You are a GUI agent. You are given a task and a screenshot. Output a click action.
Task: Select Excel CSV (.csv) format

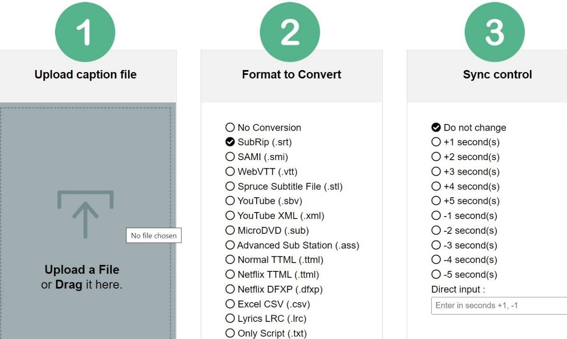230,304
